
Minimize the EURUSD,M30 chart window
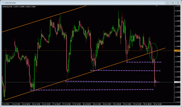(x=167, y=3)
